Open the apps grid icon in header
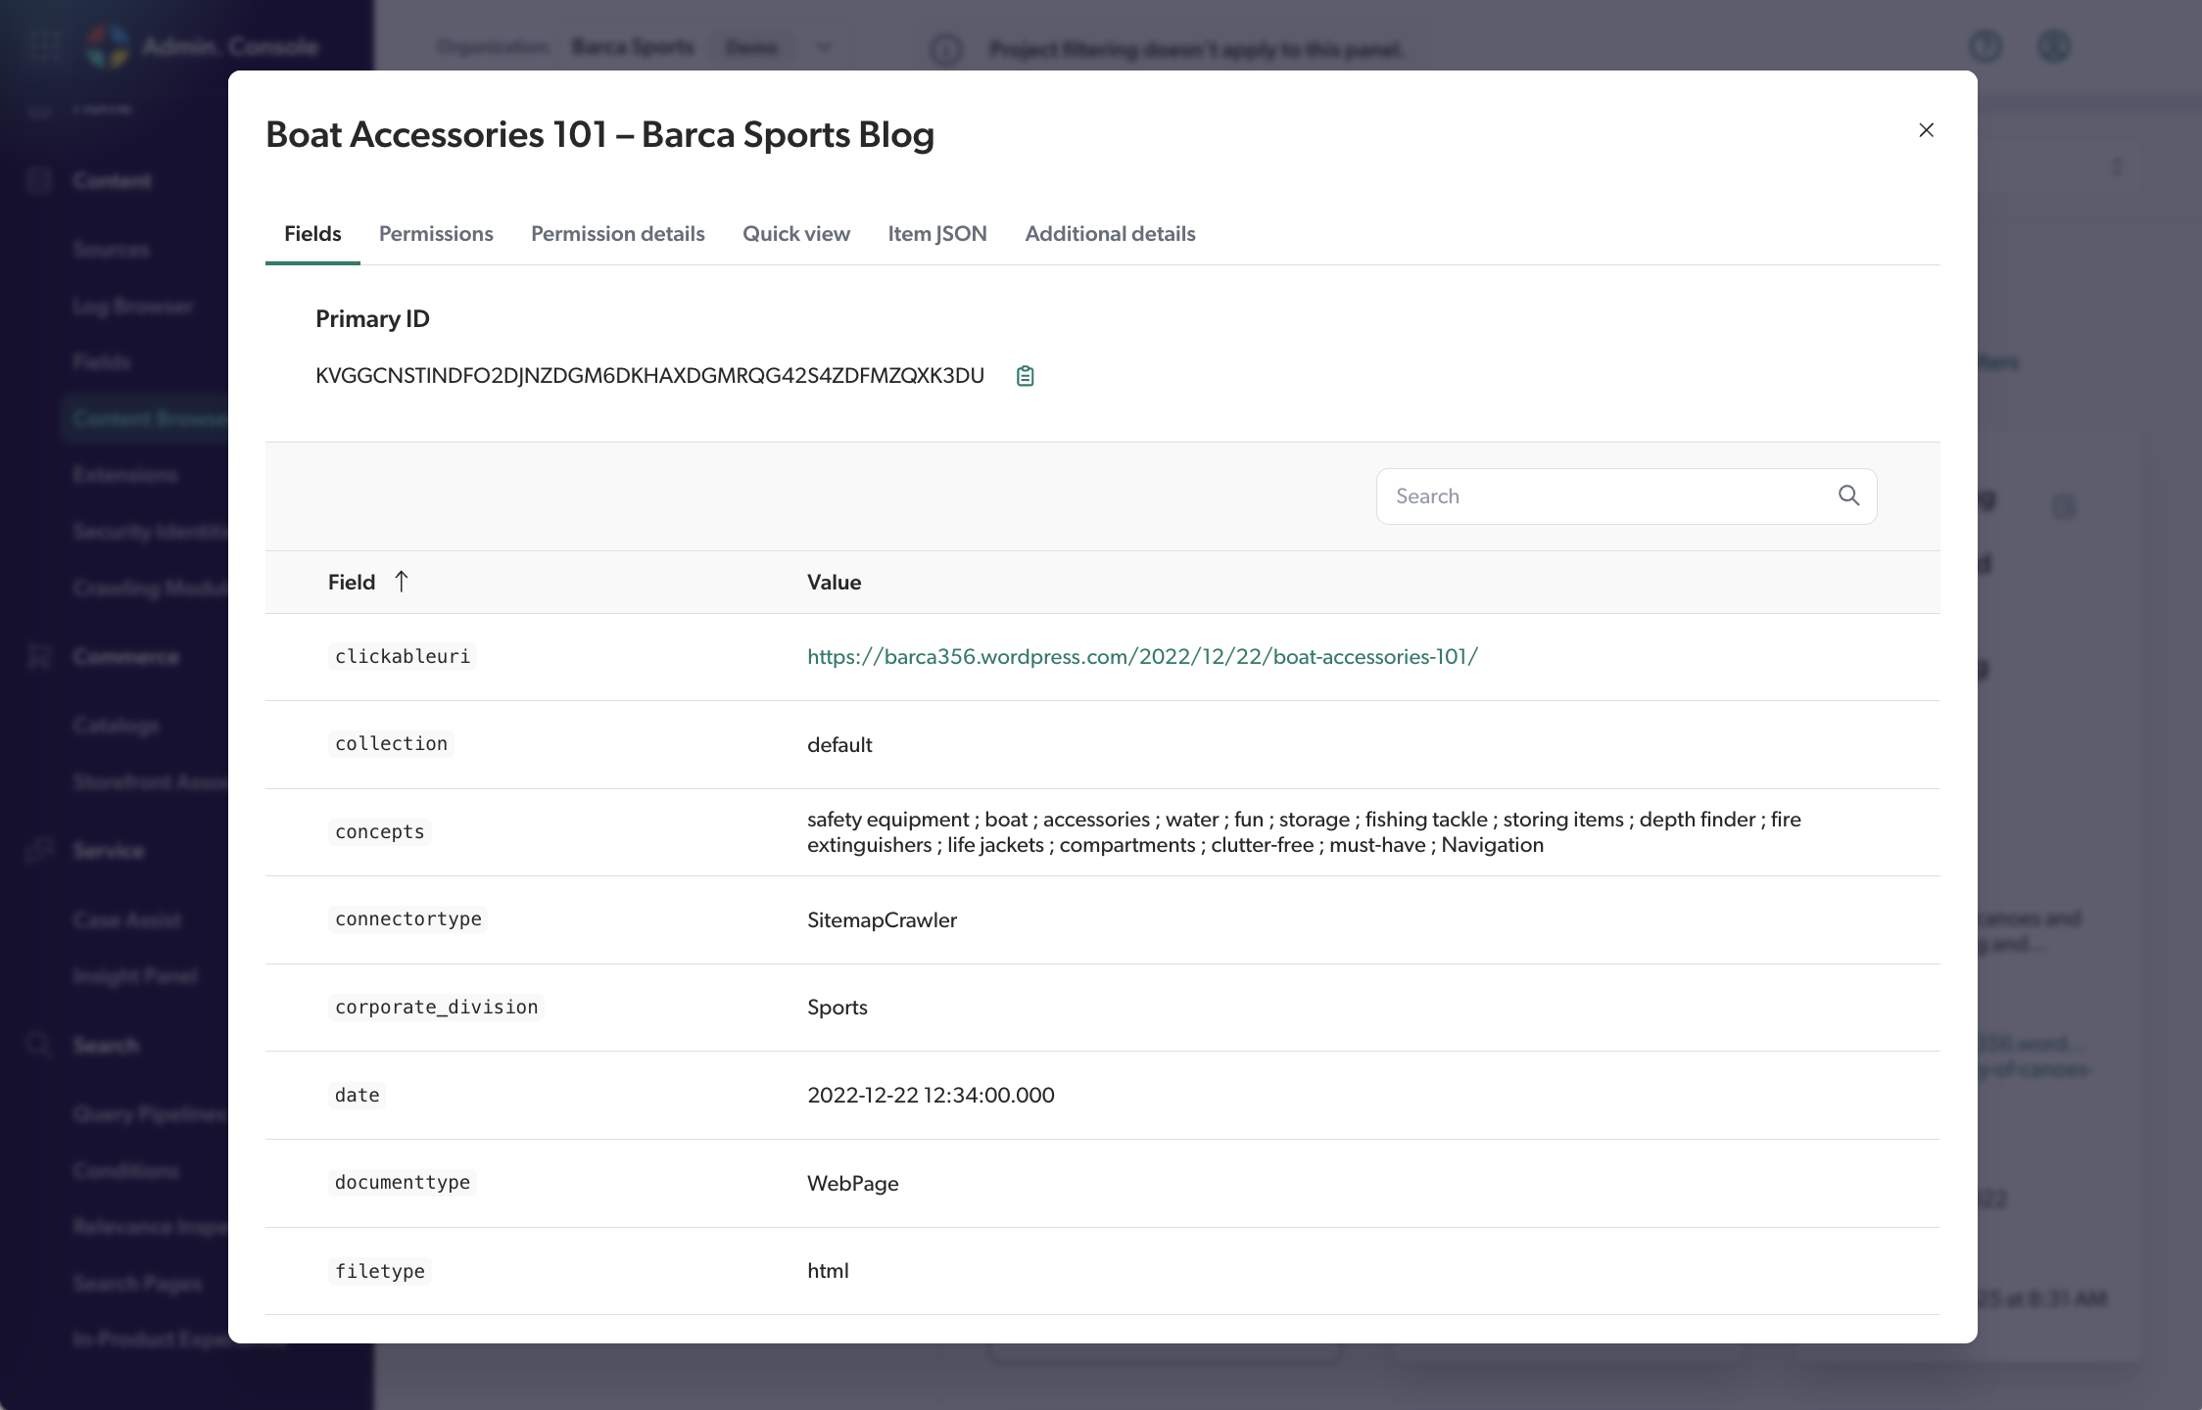 coord(45,46)
